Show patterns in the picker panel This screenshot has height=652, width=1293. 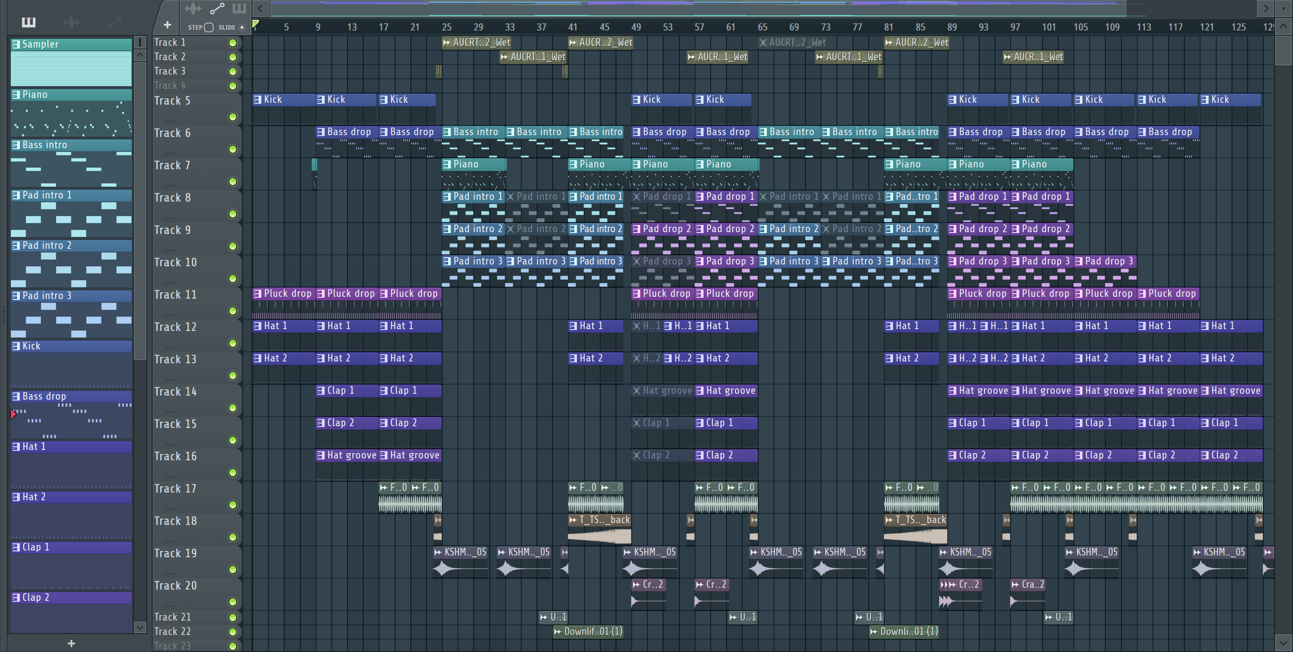coord(29,22)
